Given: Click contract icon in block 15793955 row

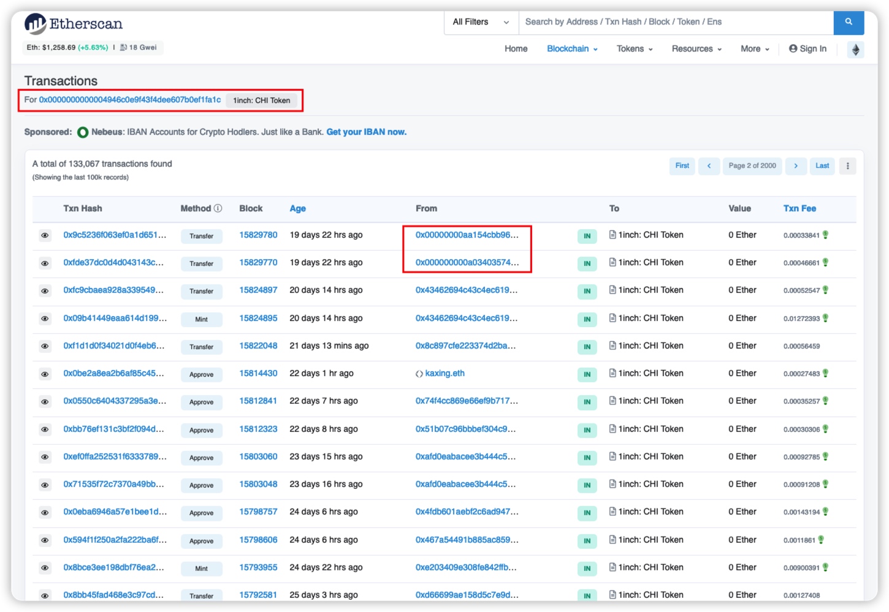Looking at the screenshot, I should coord(612,567).
